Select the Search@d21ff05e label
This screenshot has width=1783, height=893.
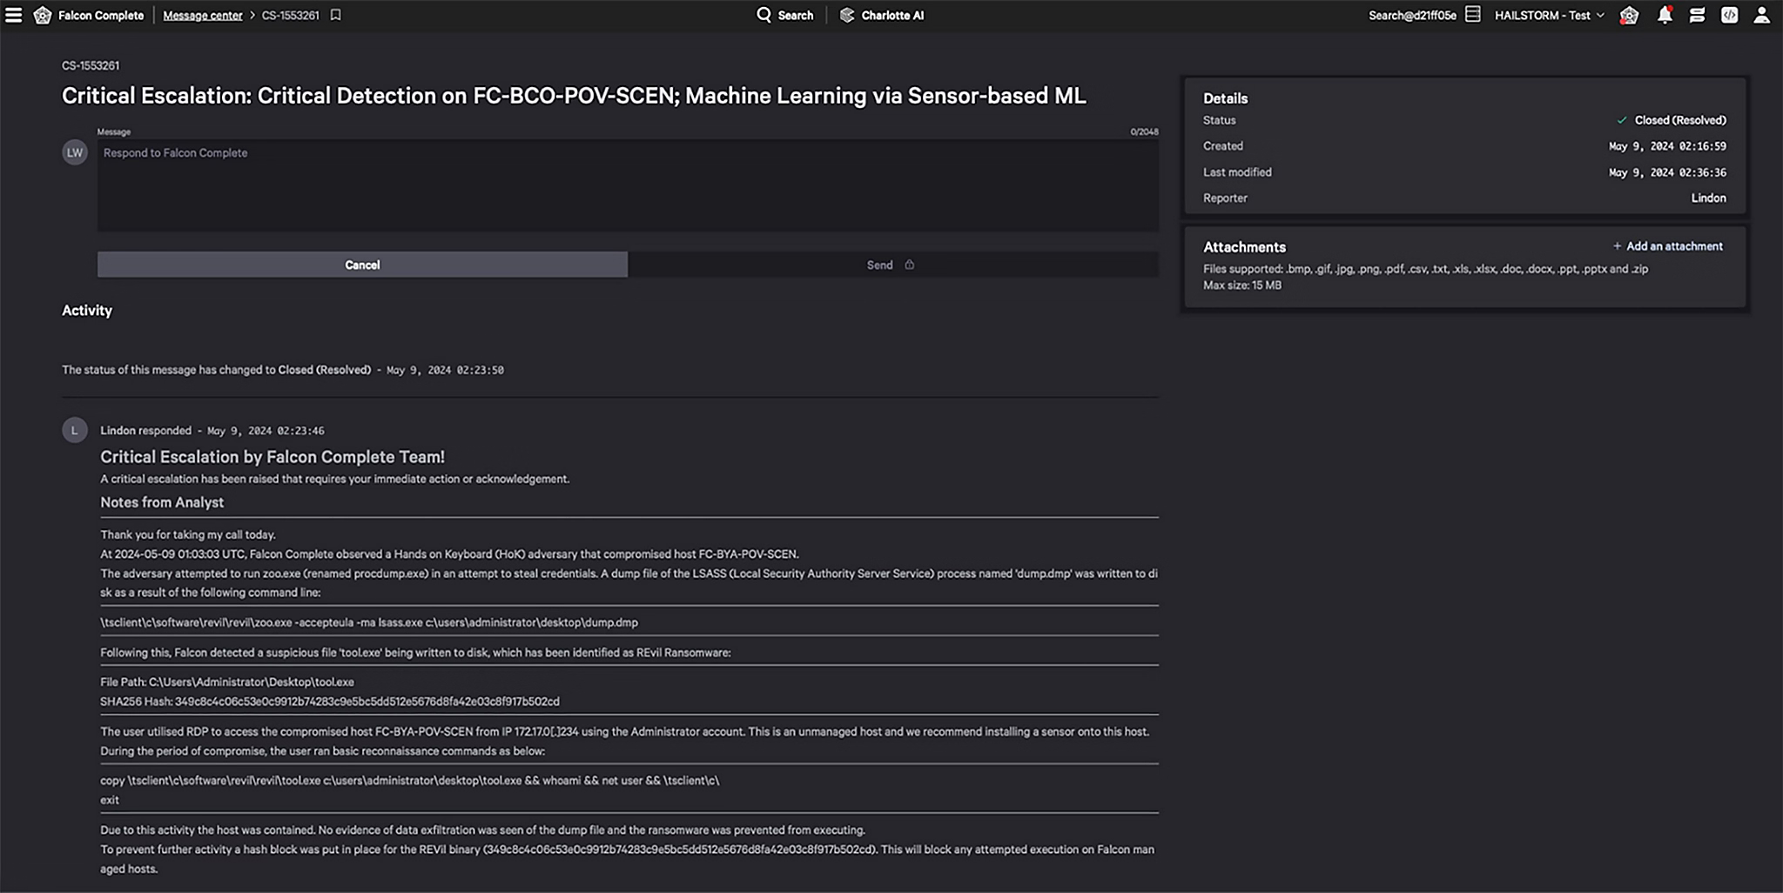click(x=1412, y=15)
